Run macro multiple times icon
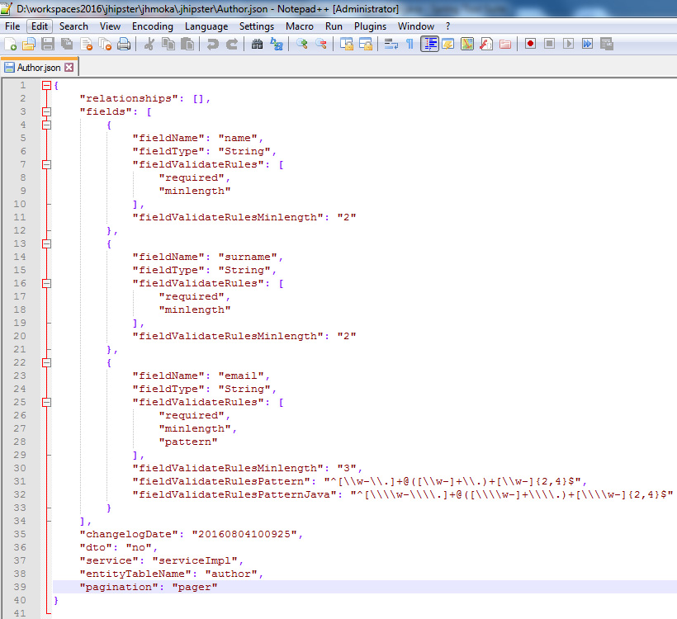 [x=587, y=44]
